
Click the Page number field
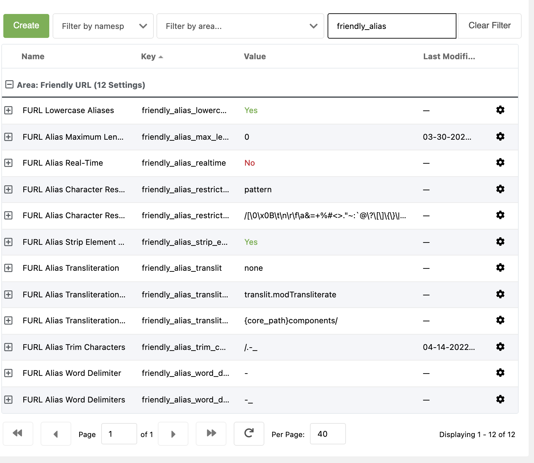click(x=119, y=434)
